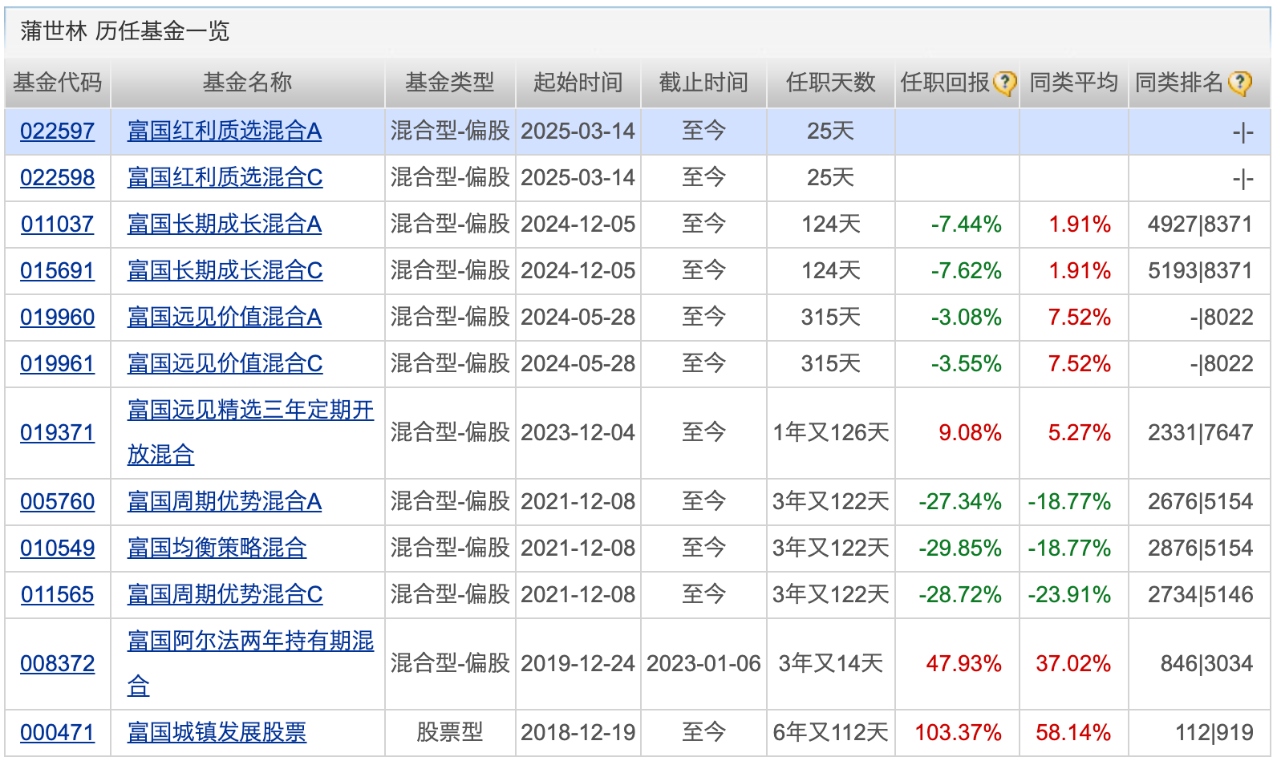1277x757 pixels.
Task: Open the 富国城镇发展股票 fund link
Action: [x=217, y=733]
